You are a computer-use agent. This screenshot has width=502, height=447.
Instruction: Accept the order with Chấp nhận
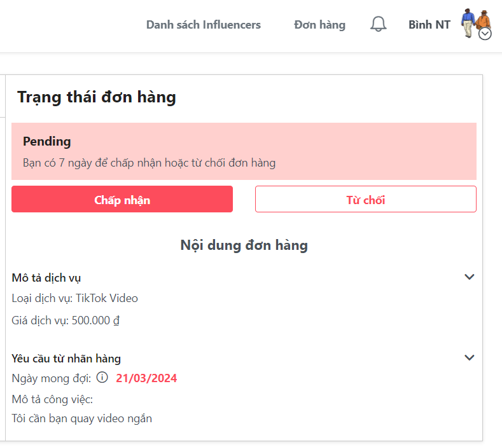122,200
